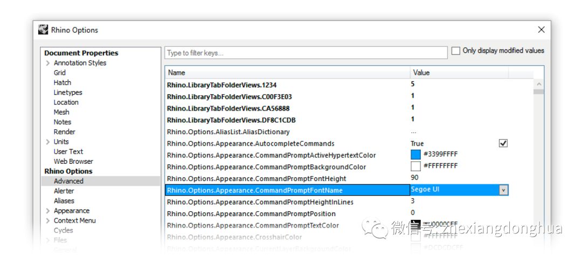
Task: Click the Document Properties heading
Action: tap(81, 53)
